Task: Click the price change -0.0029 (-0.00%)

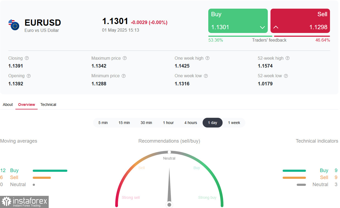Action: coord(149,22)
